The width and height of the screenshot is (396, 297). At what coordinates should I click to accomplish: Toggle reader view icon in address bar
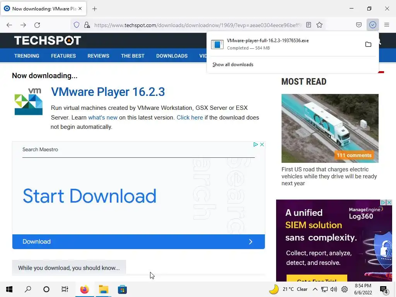(x=308, y=25)
